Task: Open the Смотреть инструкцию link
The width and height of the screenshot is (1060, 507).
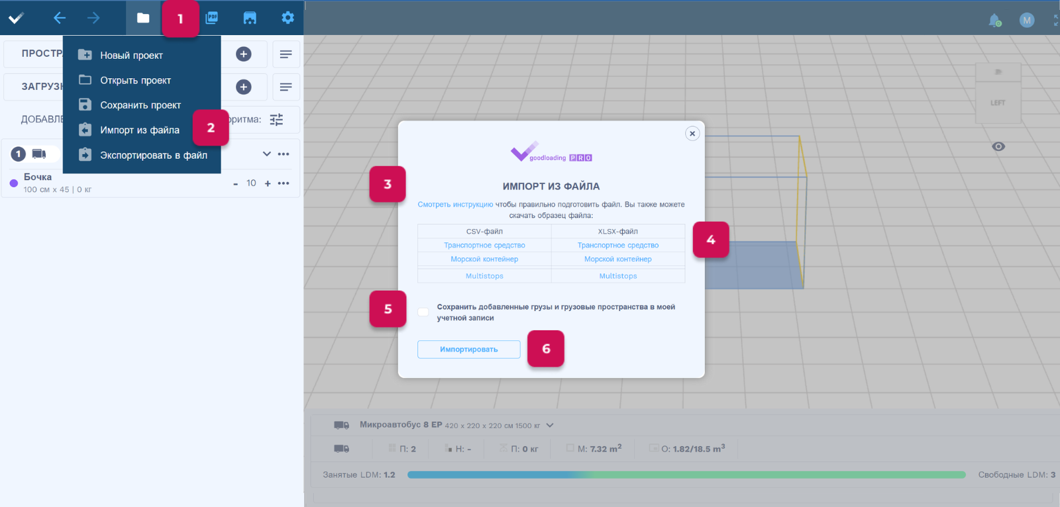Action: [x=455, y=205]
